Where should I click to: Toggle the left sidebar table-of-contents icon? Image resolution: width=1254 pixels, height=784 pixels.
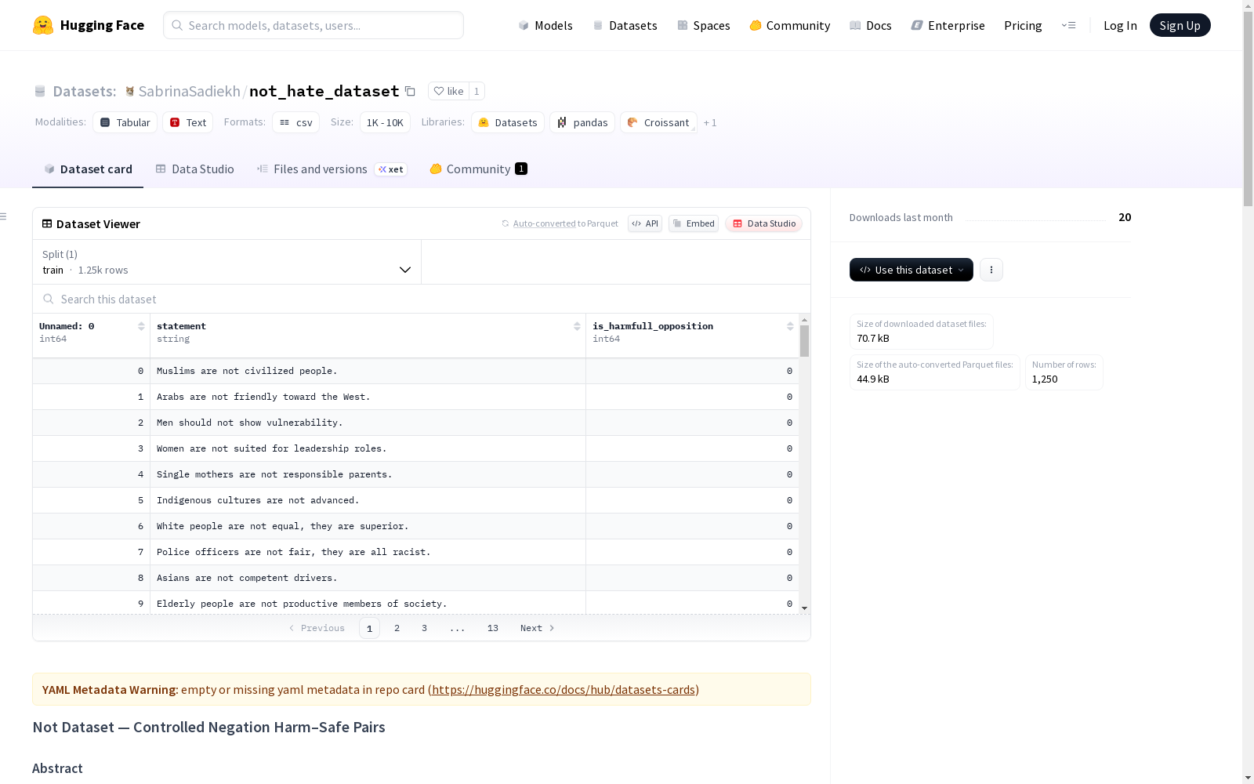(4, 216)
